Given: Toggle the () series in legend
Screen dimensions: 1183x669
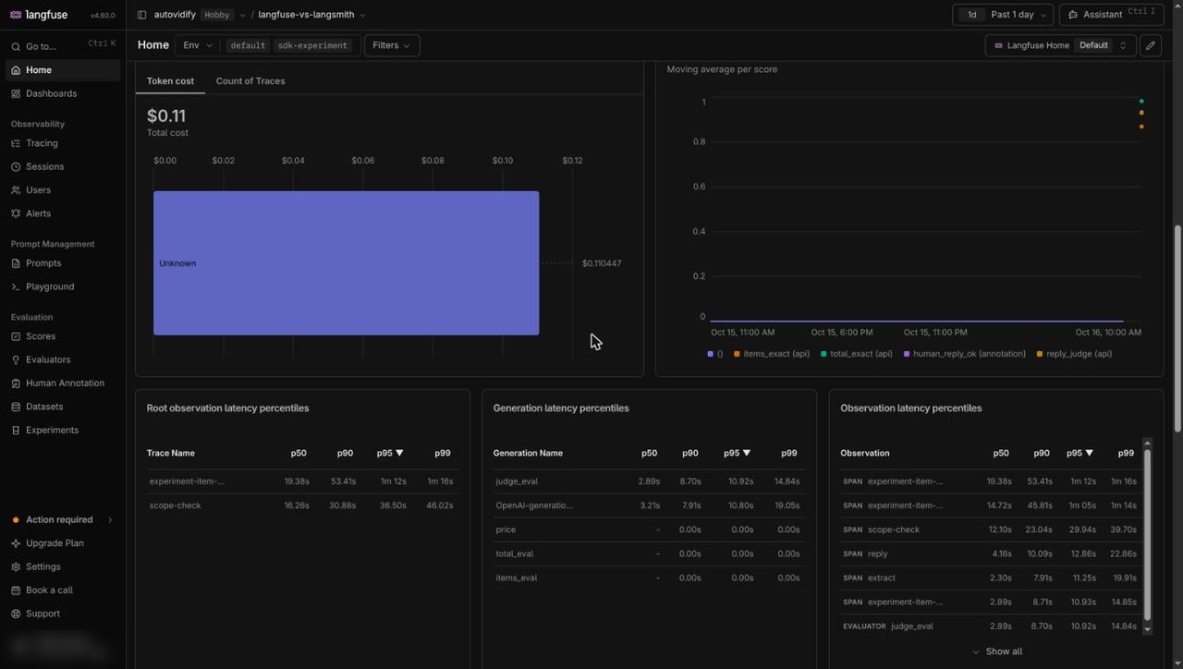Looking at the screenshot, I should point(715,354).
